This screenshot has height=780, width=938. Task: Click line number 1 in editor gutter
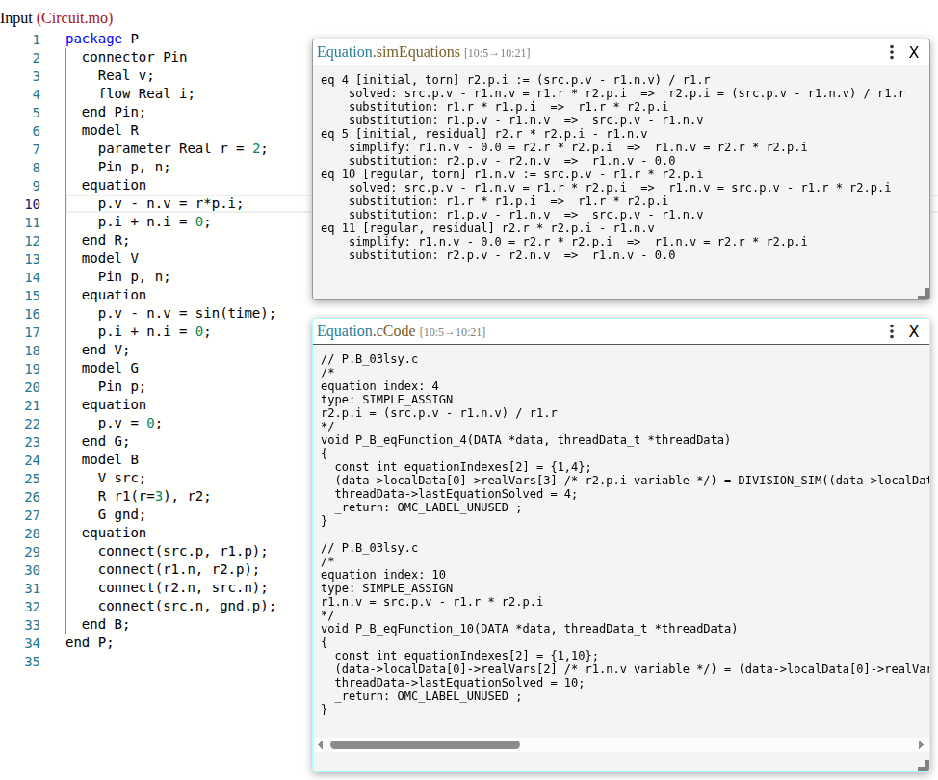(x=37, y=39)
